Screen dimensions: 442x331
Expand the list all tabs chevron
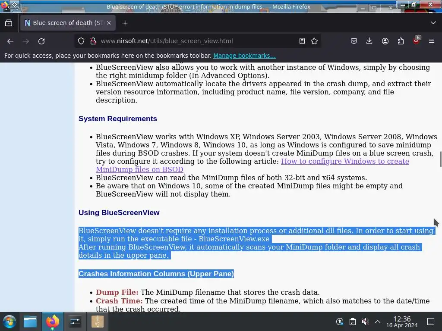pyautogui.click(x=433, y=23)
